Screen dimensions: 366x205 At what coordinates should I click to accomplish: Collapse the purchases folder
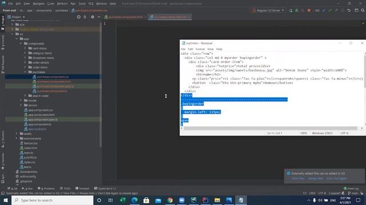point(25,72)
